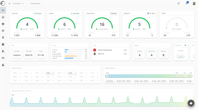Screen dimensions: 198x110
Task: Open the help question mark icon
Action: point(179,3)
